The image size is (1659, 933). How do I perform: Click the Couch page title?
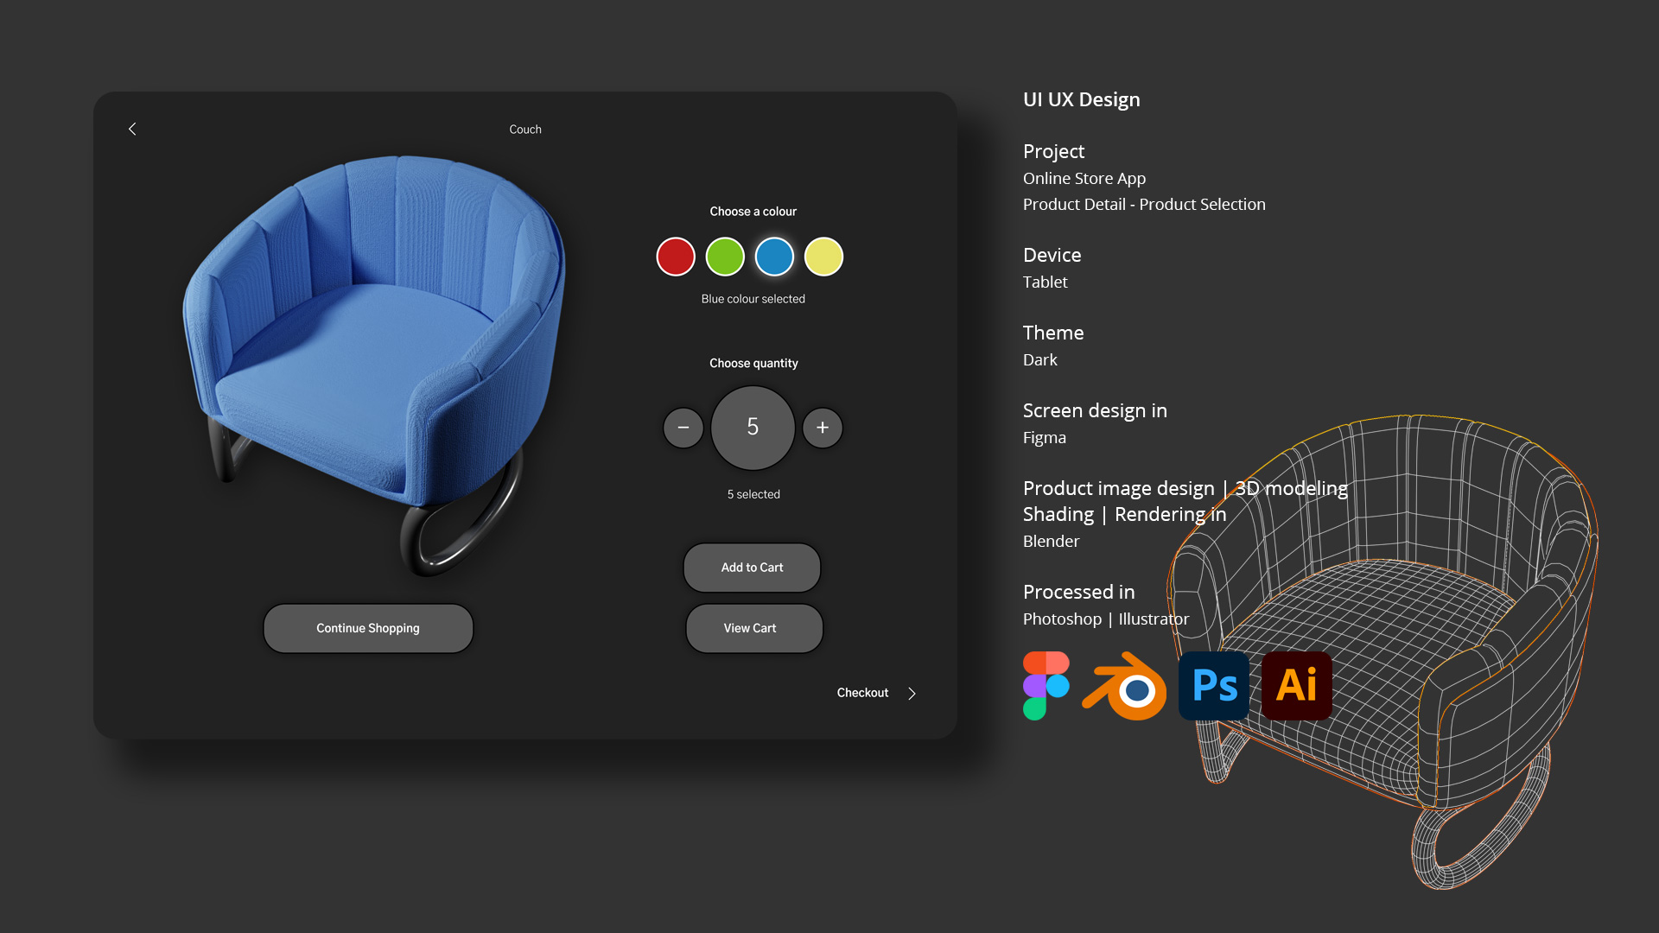(525, 130)
